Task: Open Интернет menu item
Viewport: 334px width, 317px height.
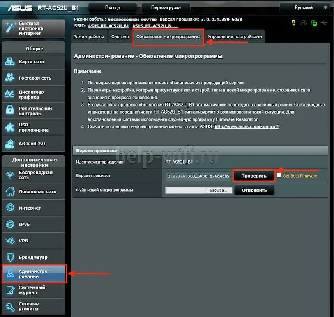Action: 34,208
